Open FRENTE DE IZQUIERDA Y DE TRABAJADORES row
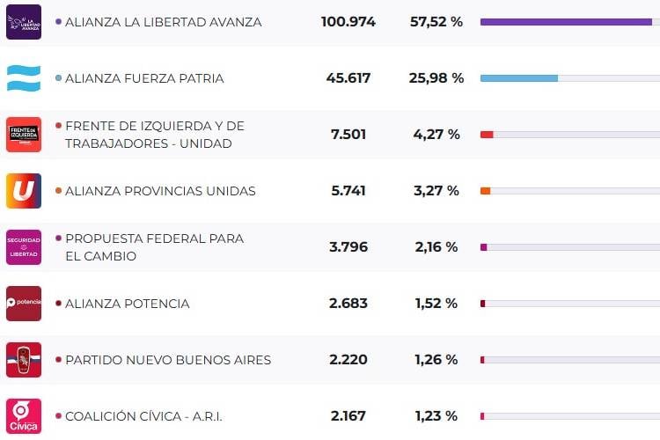Image resolution: width=660 pixels, height=440 pixels. click(x=155, y=135)
